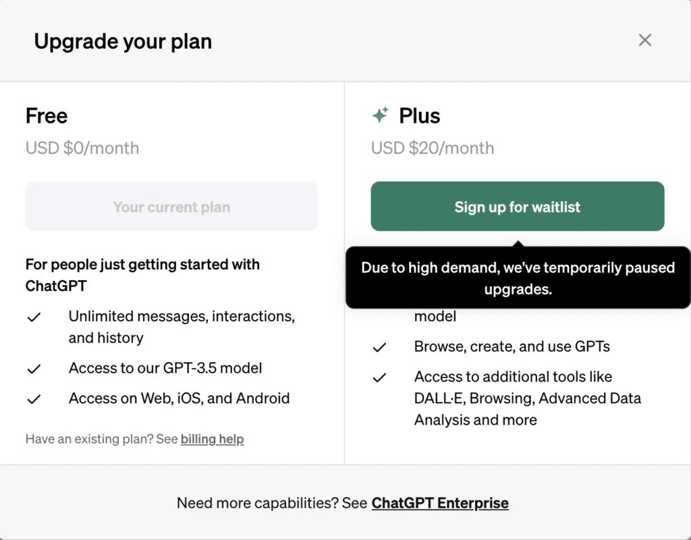Click the Plus plan title
Image resolution: width=691 pixels, height=540 pixels.
click(420, 116)
